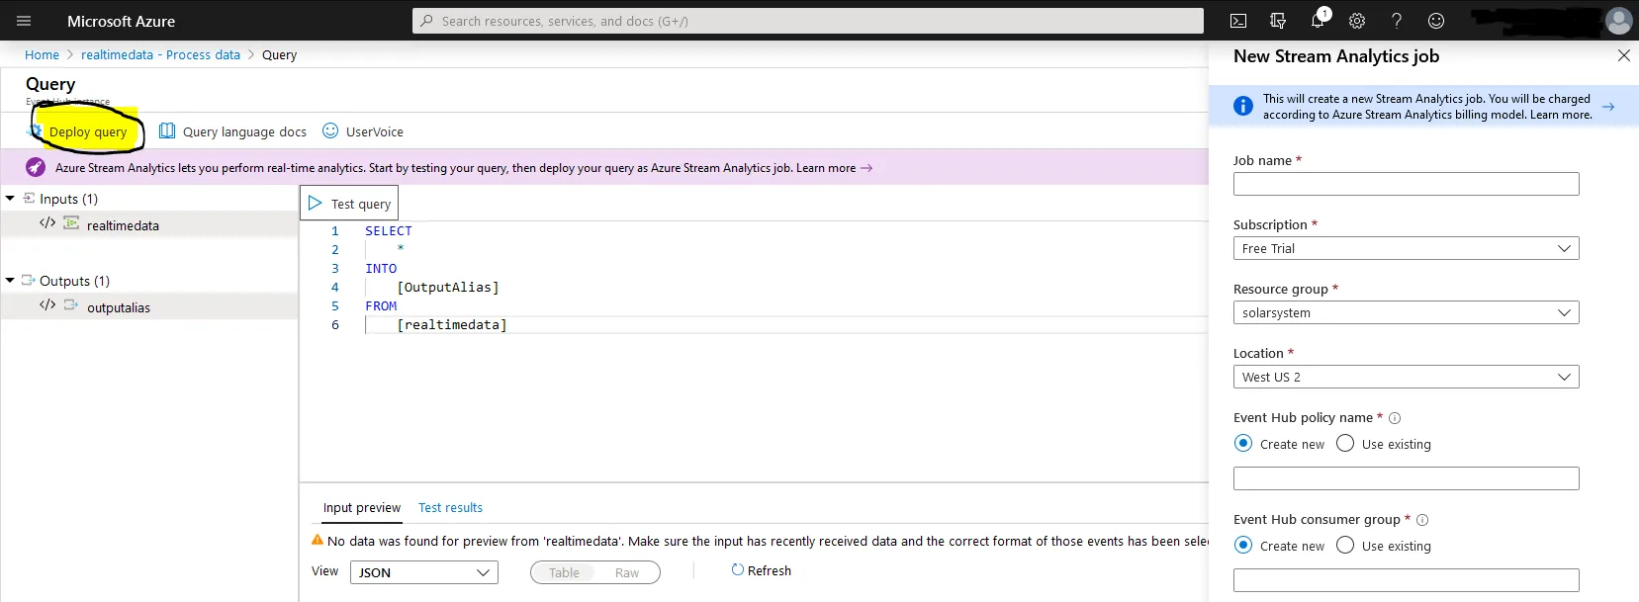Open the Help question mark
Image resolution: width=1639 pixels, height=602 pixels.
(x=1397, y=21)
